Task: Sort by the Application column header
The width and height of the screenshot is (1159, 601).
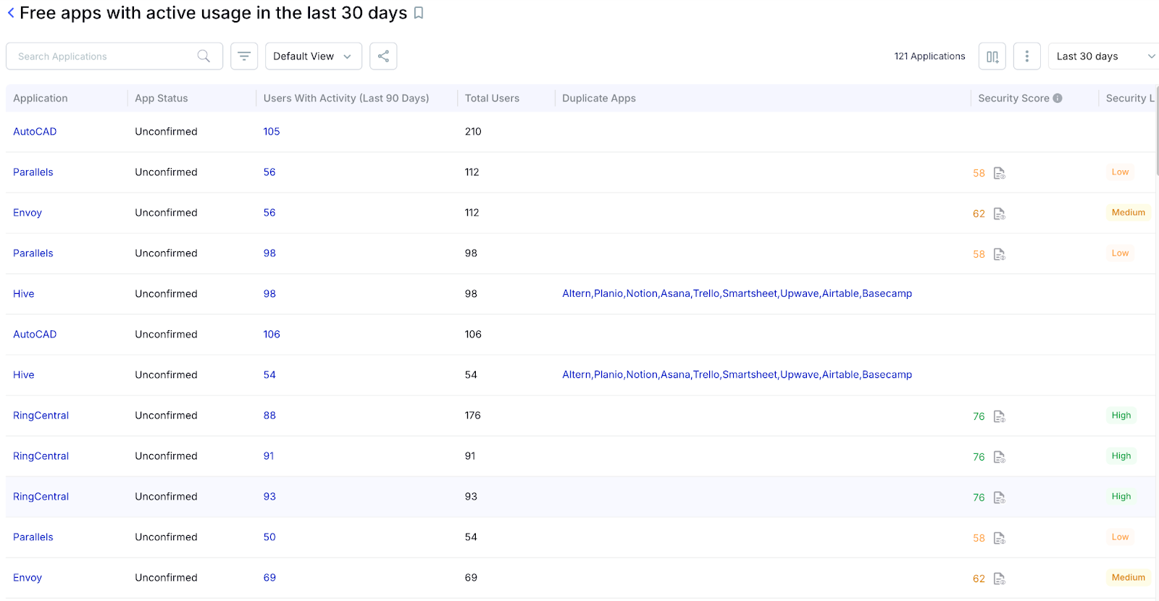Action: coord(41,98)
